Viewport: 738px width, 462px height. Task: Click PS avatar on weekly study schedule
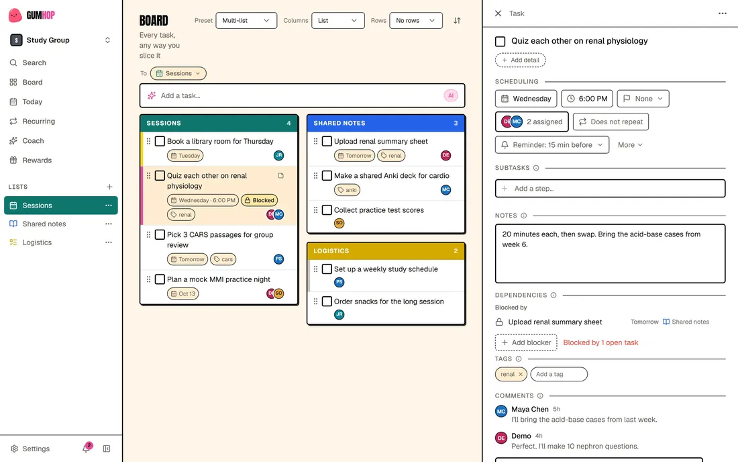339,282
